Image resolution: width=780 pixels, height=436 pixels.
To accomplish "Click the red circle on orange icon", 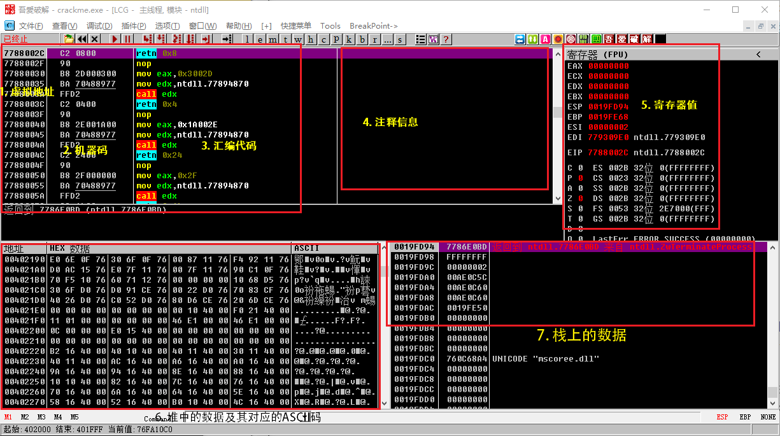I will [558, 39].
